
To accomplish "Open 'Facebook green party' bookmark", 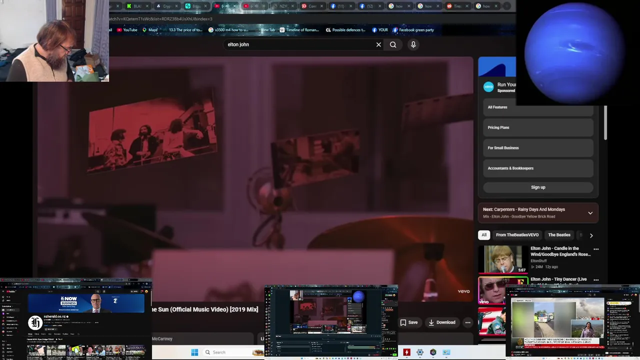I will (413, 30).
